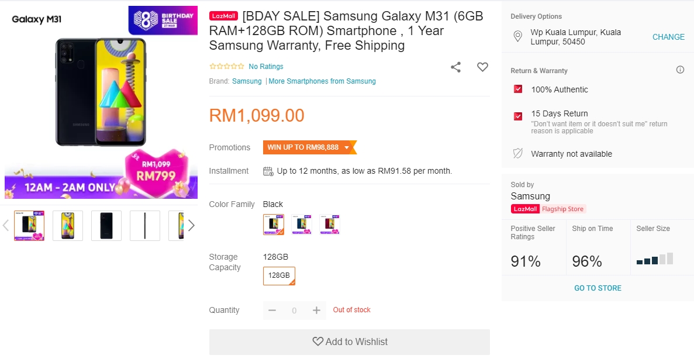Click the thin side-view phone thumbnail

[145, 226]
